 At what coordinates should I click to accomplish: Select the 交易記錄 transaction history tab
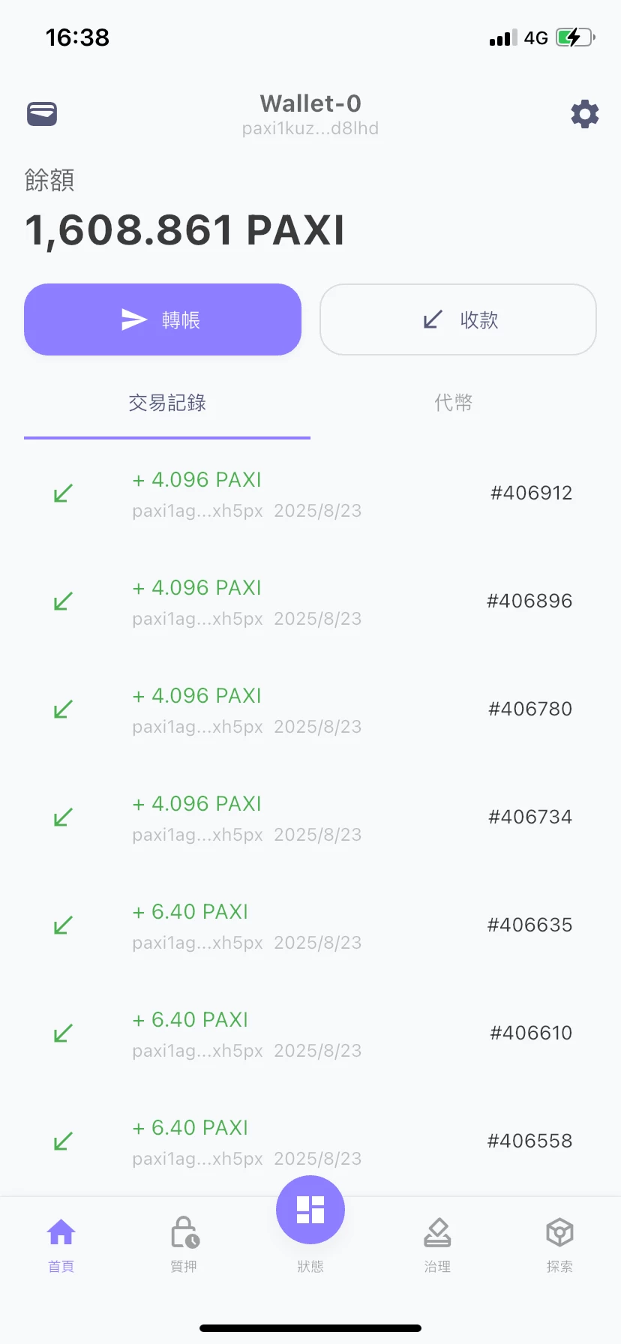click(x=167, y=403)
